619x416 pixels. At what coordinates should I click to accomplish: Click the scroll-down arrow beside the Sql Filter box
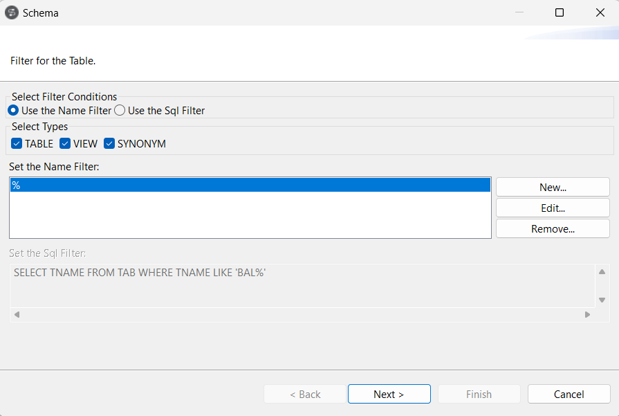coord(602,300)
